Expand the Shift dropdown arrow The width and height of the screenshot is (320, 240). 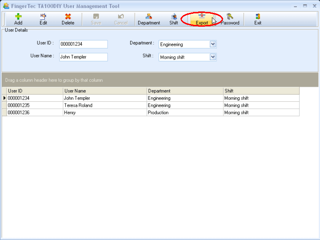(x=212, y=57)
